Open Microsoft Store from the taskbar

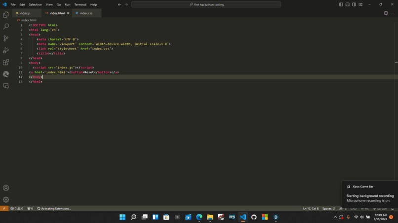[166, 217]
